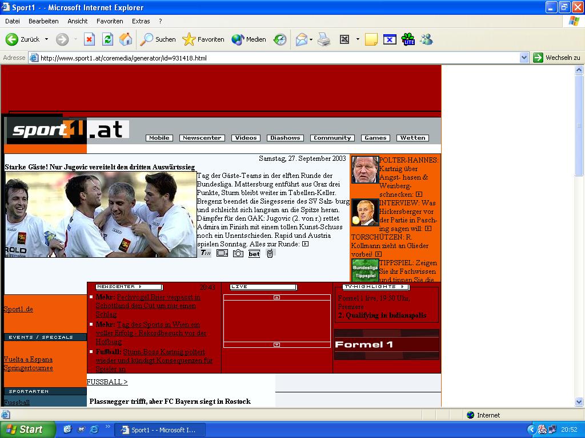585x438 pixels.
Task: Click the bet icon below the article
Action: 254,254
